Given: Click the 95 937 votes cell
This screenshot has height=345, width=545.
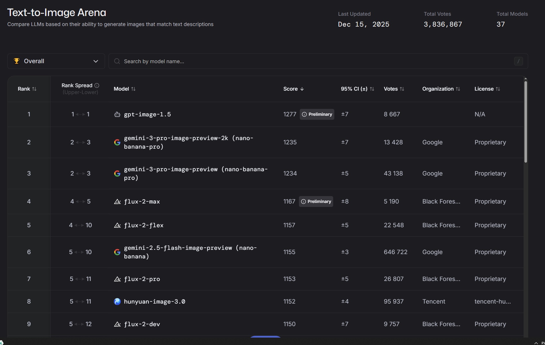Looking at the screenshot, I should [x=393, y=302].
